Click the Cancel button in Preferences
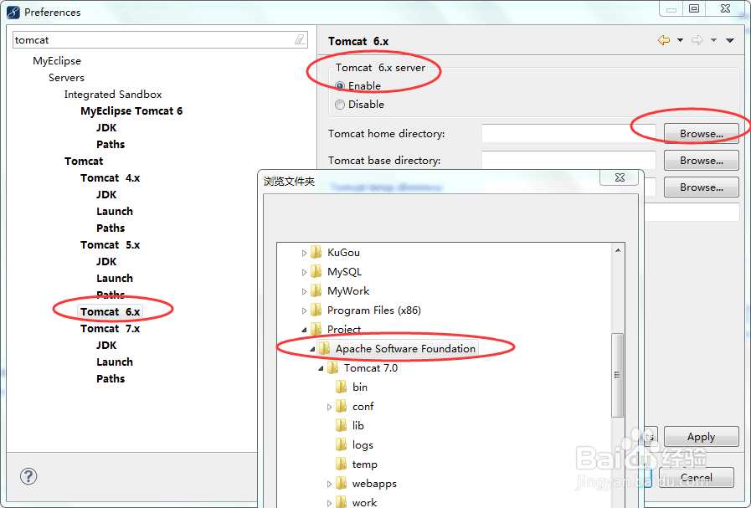The width and height of the screenshot is (751, 508). point(697,477)
